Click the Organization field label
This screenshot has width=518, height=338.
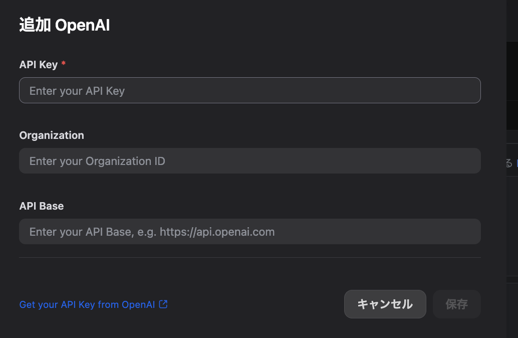52,135
